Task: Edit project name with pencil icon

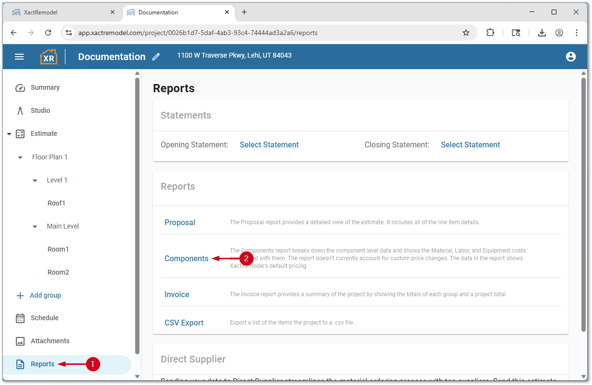Action: (x=156, y=57)
